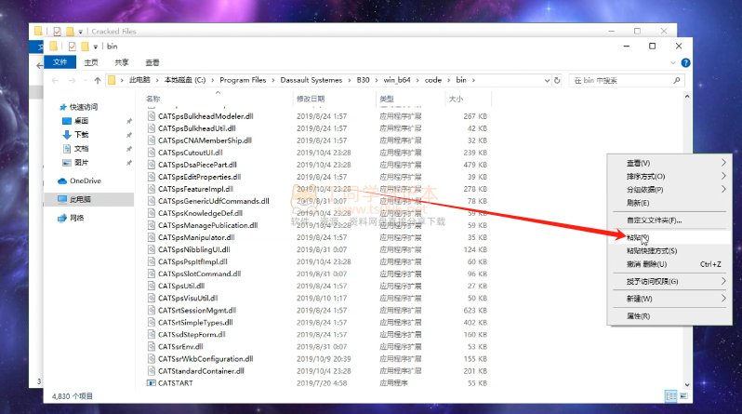Choose 粘贴快捷方式(S) in context menu
This screenshot has height=414, width=742.
669,250
